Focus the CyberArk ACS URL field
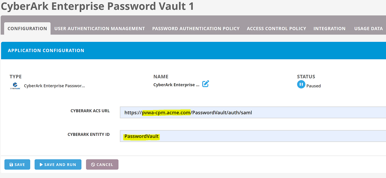 coord(253,112)
